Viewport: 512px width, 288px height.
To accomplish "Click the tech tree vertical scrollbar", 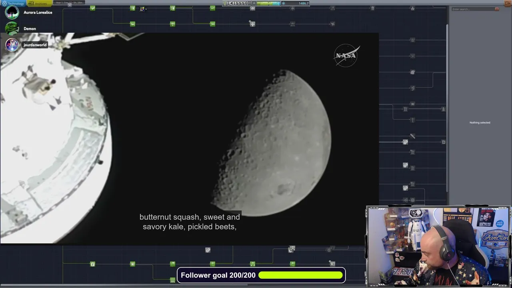I will point(447,108).
